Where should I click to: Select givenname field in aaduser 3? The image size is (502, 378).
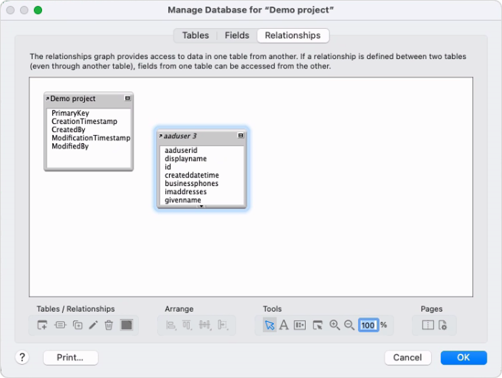click(x=183, y=200)
